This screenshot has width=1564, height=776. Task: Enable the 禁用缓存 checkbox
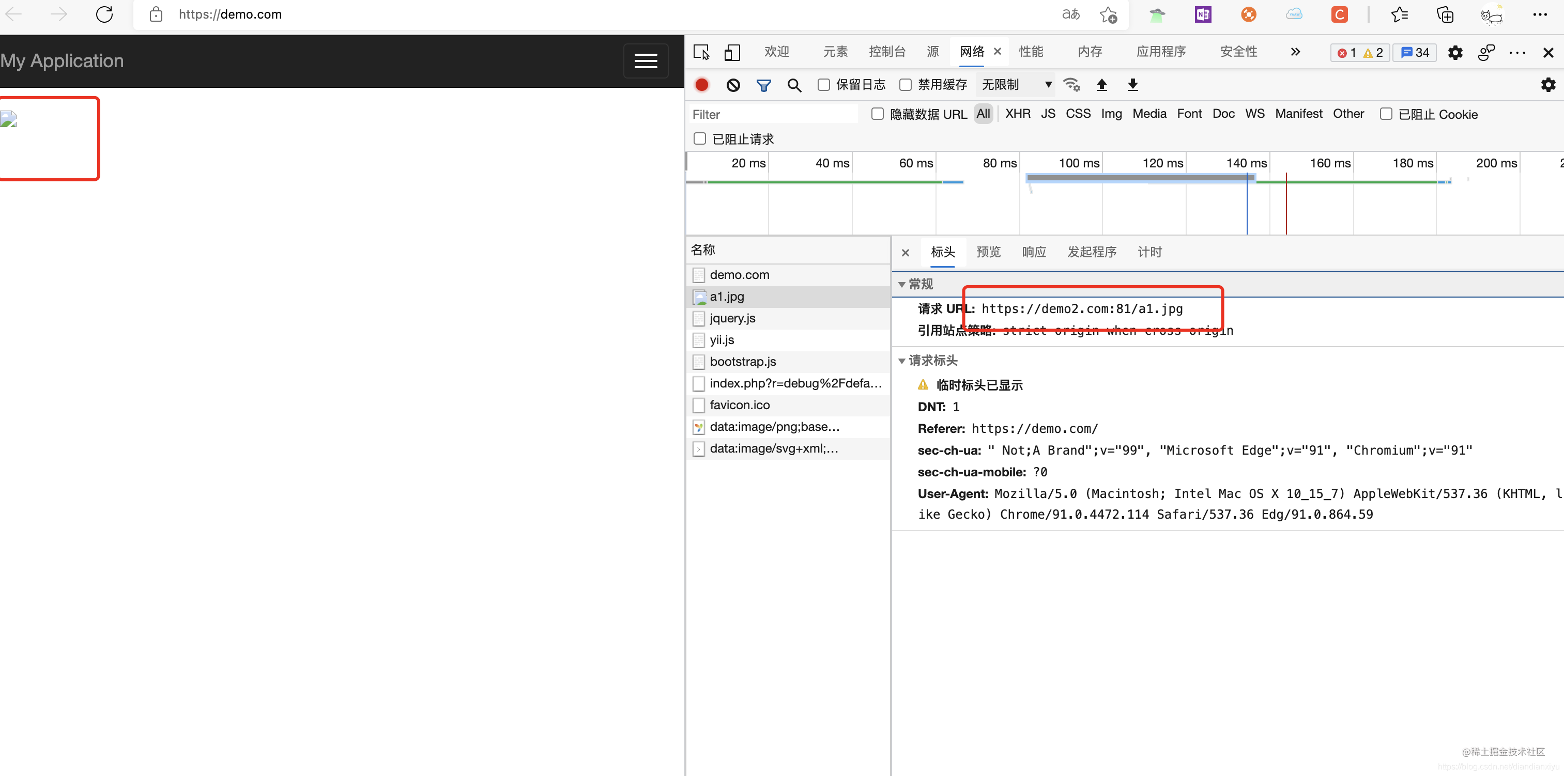click(905, 85)
